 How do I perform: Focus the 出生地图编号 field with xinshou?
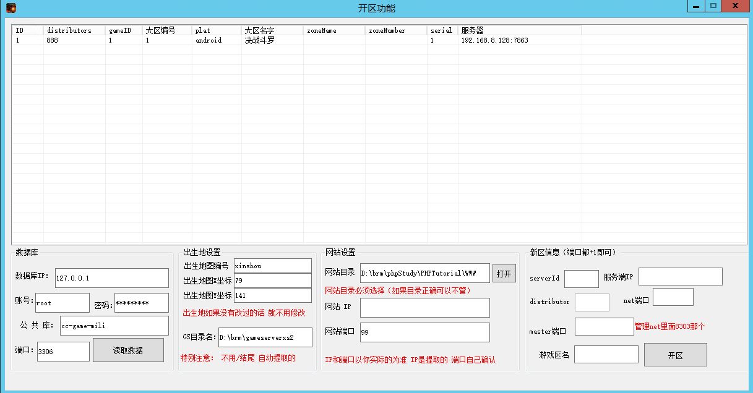point(272,266)
